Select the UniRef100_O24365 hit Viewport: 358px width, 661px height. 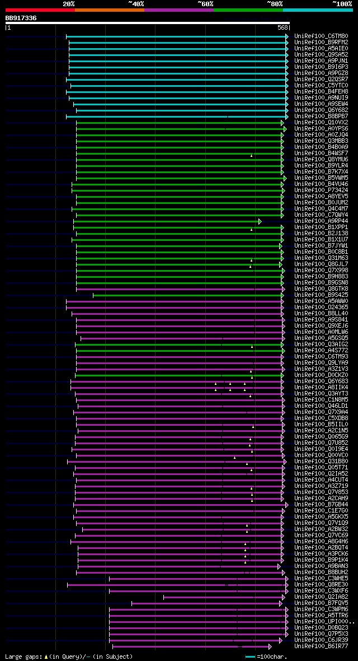point(321,307)
